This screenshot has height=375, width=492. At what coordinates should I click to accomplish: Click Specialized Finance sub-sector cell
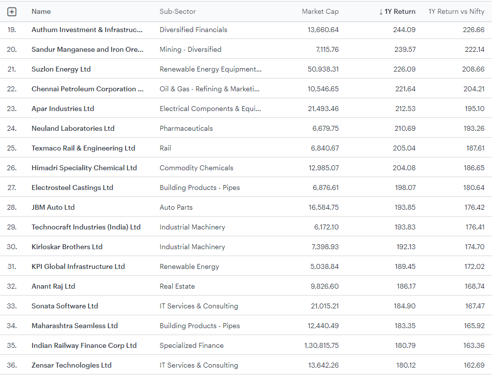tap(192, 346)
